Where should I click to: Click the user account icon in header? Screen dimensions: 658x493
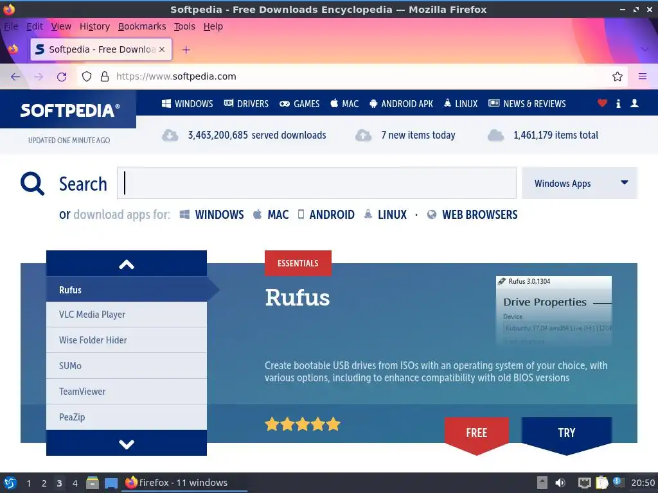[634, 103]
